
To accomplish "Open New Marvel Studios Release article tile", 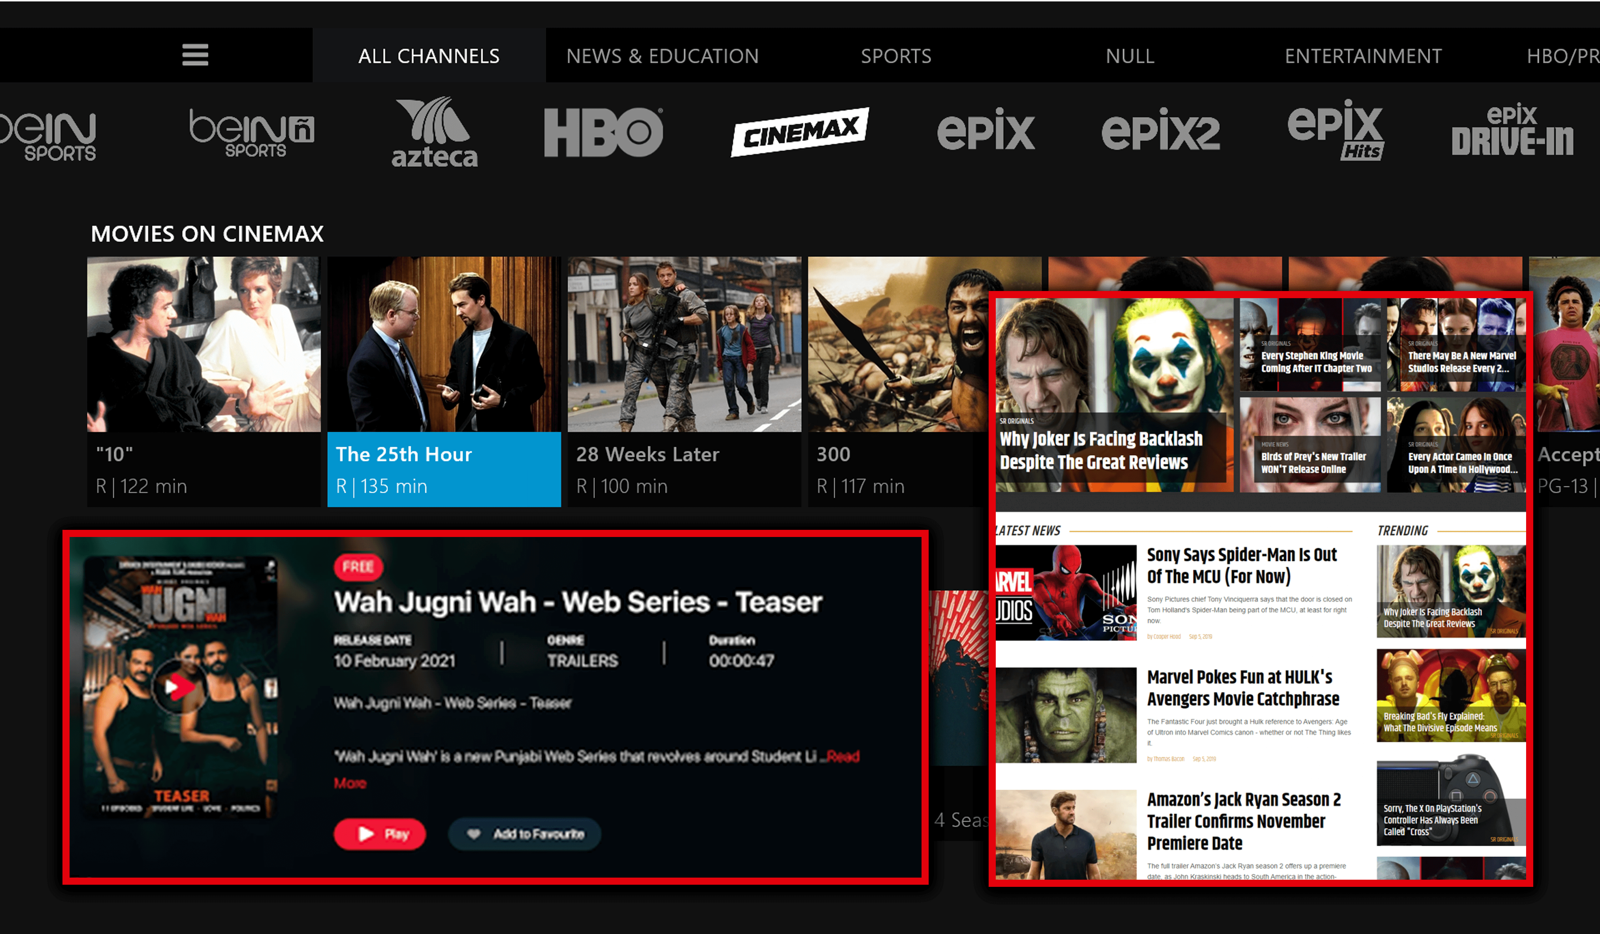I will pyautogui.click(x=1456, y=345).
